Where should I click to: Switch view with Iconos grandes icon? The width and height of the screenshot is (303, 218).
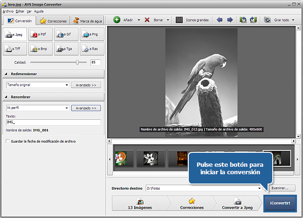coord(179,20)
